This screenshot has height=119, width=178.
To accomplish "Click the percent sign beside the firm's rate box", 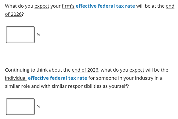I will click(38, 35).
